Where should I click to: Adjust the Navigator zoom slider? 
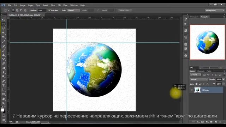pyautogui.click(x=210, y=68)
